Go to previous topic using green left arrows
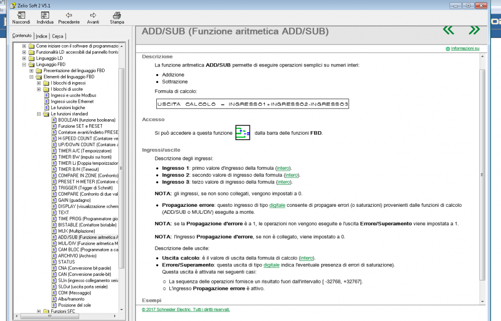Screen dimensions: 501x321 point(448,30)
